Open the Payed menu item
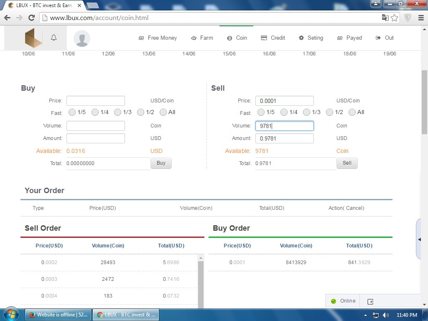 350,38
